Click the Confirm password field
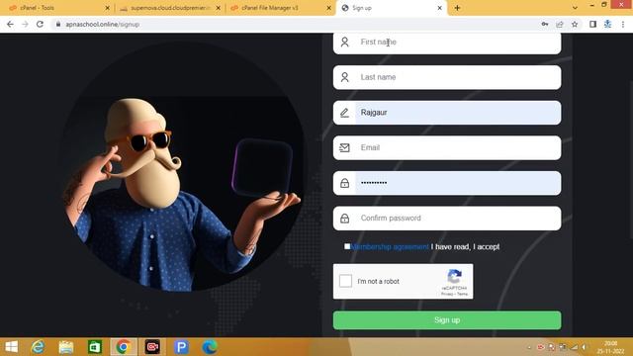Image resolution: width=633 pixels, height=356 pixels. point(447,218)
